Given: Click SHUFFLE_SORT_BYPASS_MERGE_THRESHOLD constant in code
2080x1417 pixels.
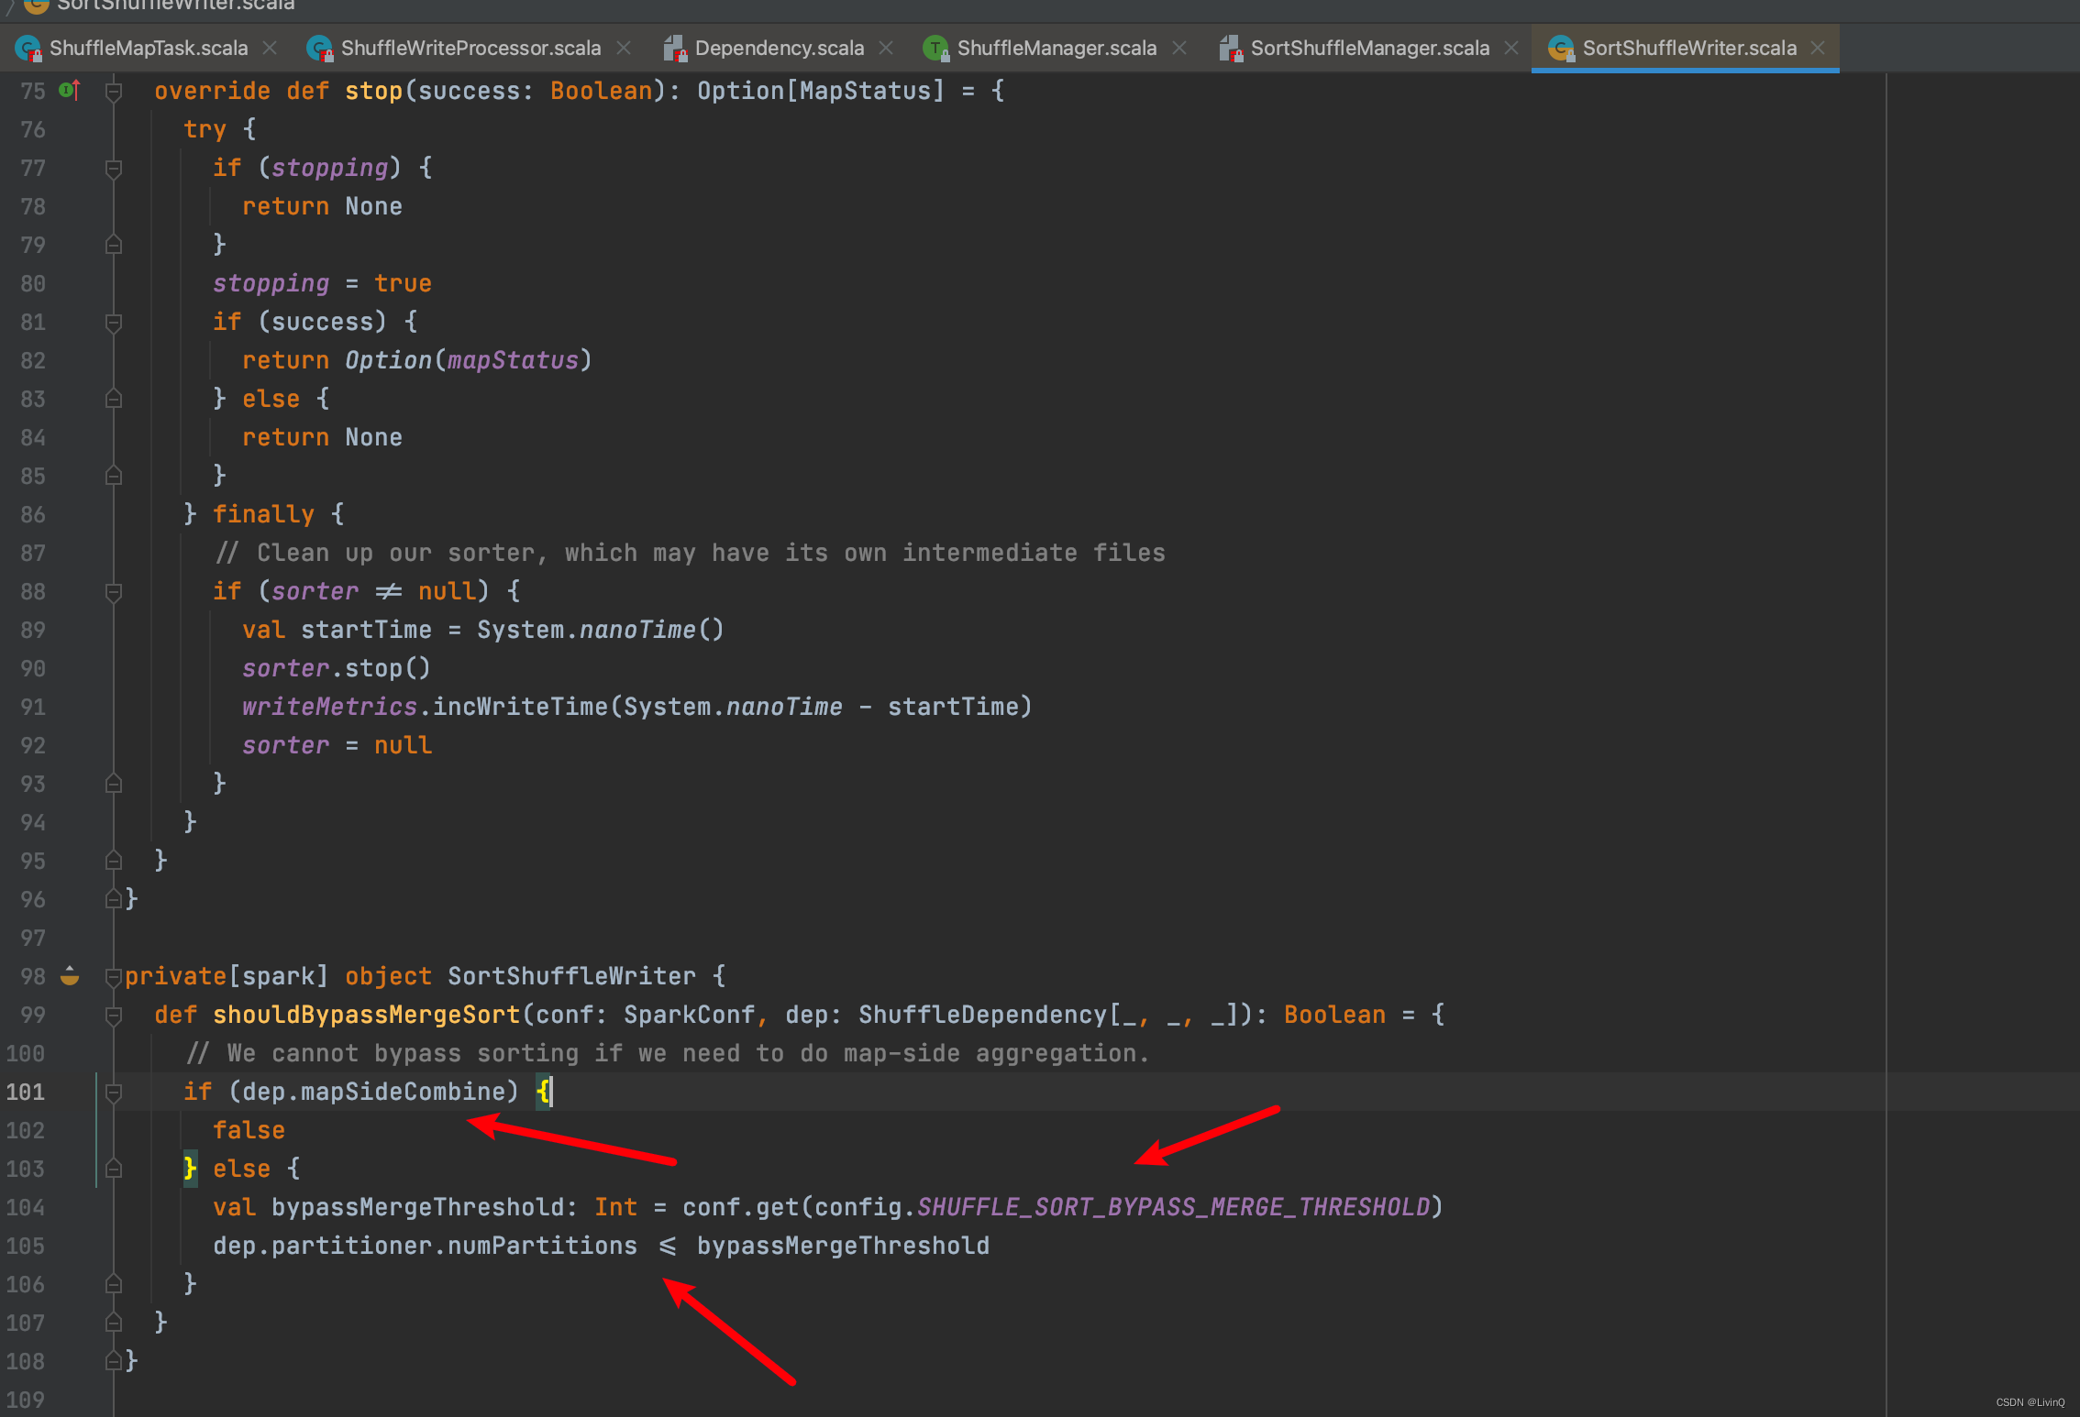Looking at the screenshot, I should 1173,1207.
